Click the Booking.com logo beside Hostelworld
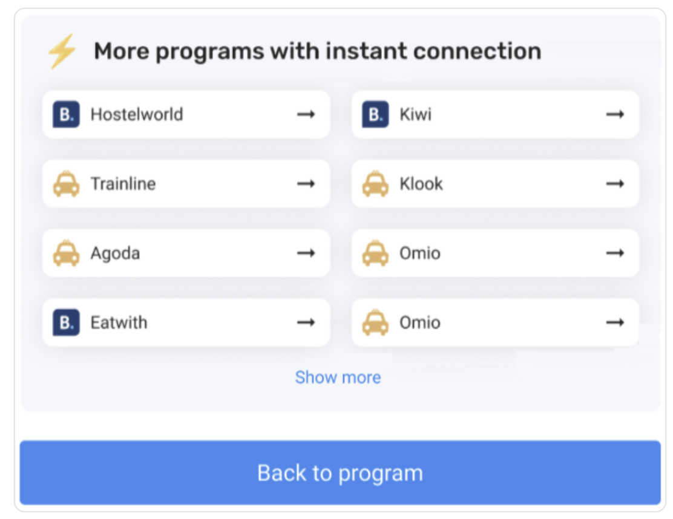Viewport: 673px width, 519px height. click(65, 114)
